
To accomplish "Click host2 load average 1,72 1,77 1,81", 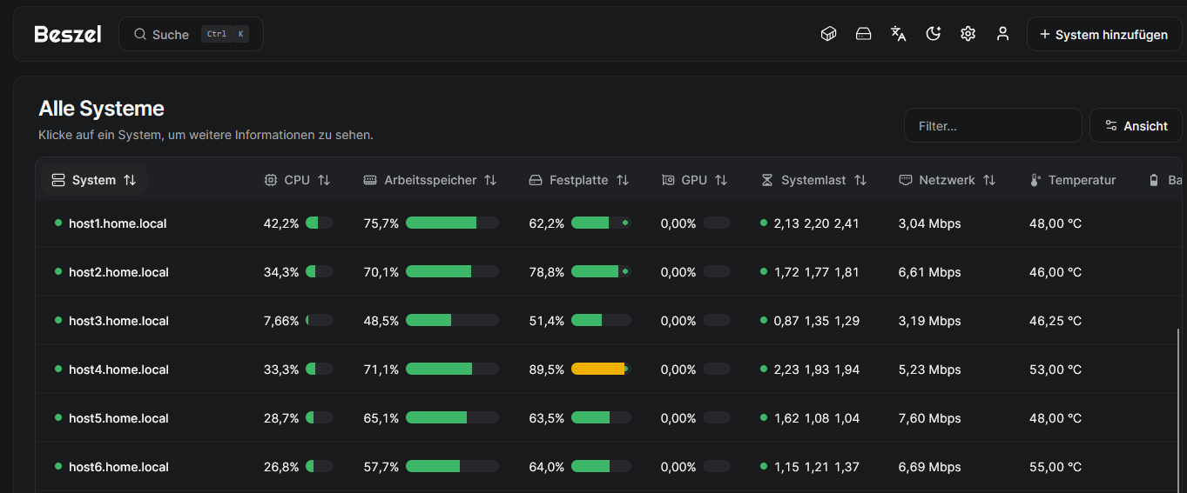I will [817, 272].
